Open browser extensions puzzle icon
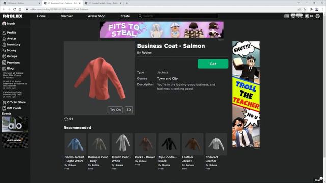Viewport: 326px width, 183px height. coord(311,9)
